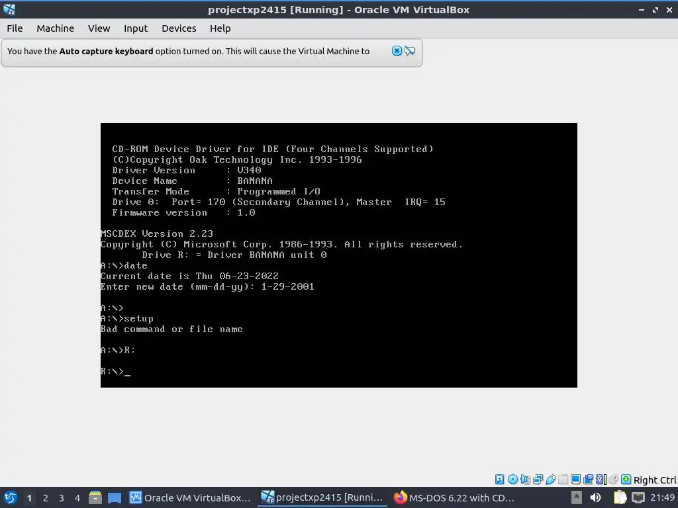
Task: Click the Right Ctrl host key label
Action: click(655, 480)
